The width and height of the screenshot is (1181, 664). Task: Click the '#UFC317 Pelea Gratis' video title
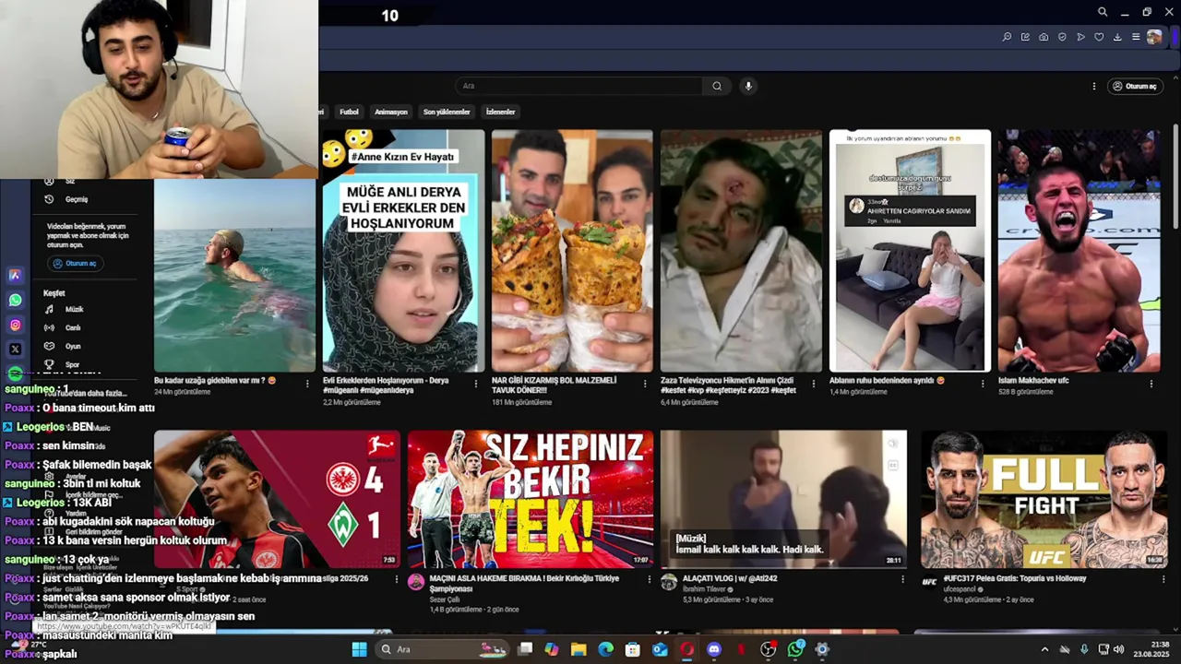click(1014, 578)
